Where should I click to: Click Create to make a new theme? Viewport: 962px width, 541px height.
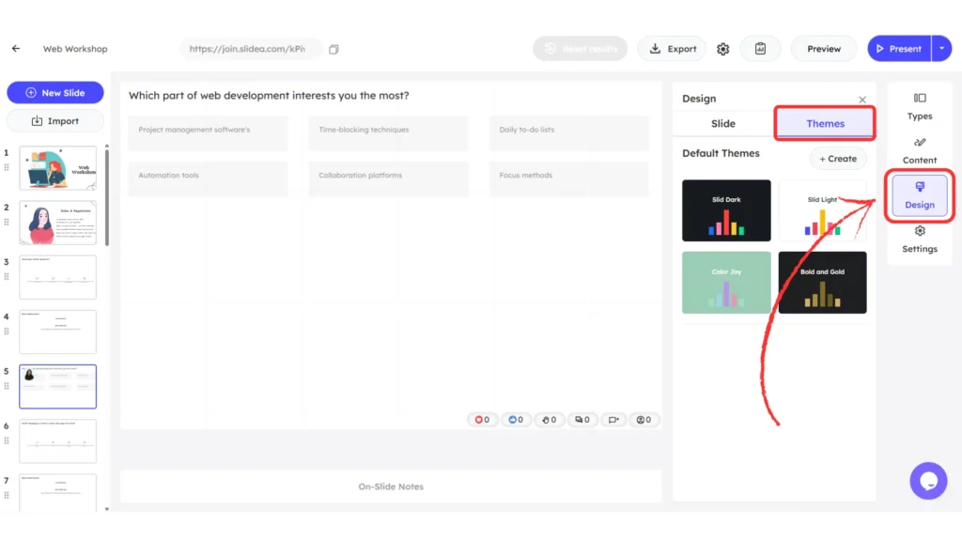pyautogui.click(x=837, y=158)
